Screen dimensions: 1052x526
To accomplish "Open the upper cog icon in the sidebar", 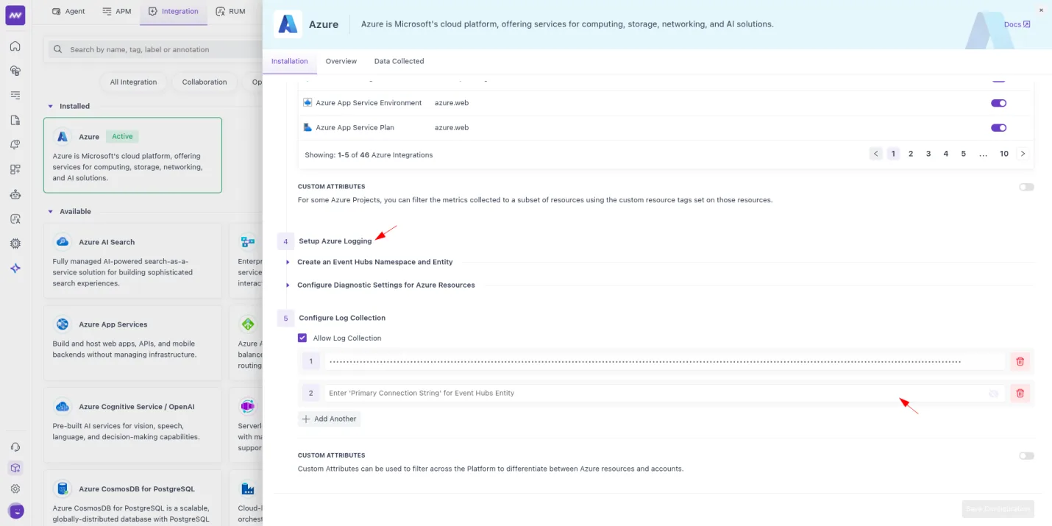I will (15, 244).
